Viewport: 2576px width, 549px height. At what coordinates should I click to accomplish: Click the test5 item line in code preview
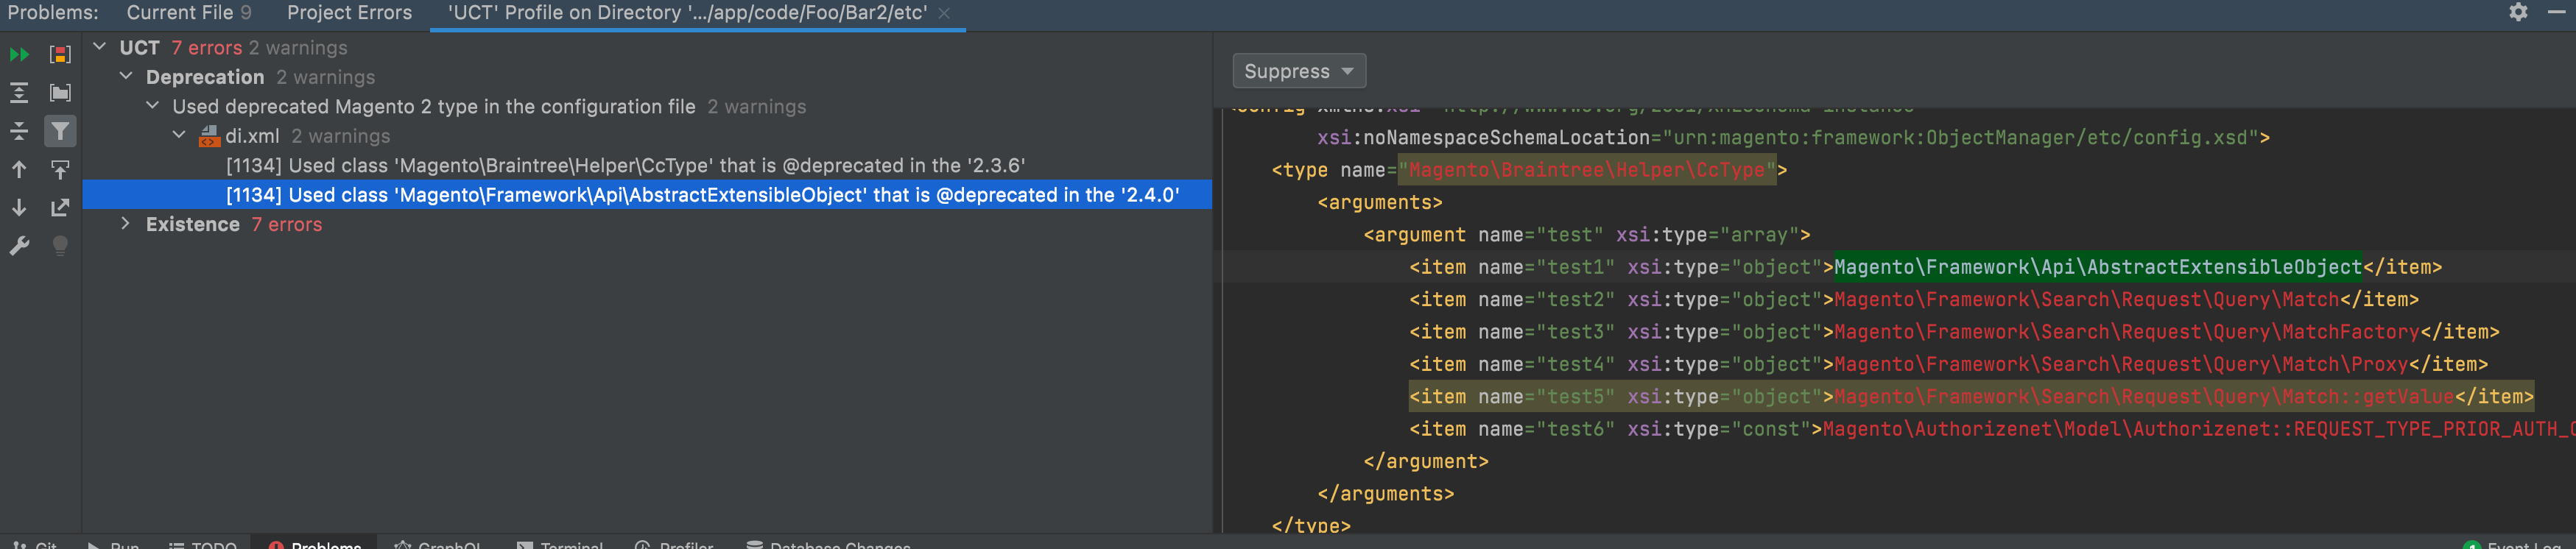[x=1970, y=397]
